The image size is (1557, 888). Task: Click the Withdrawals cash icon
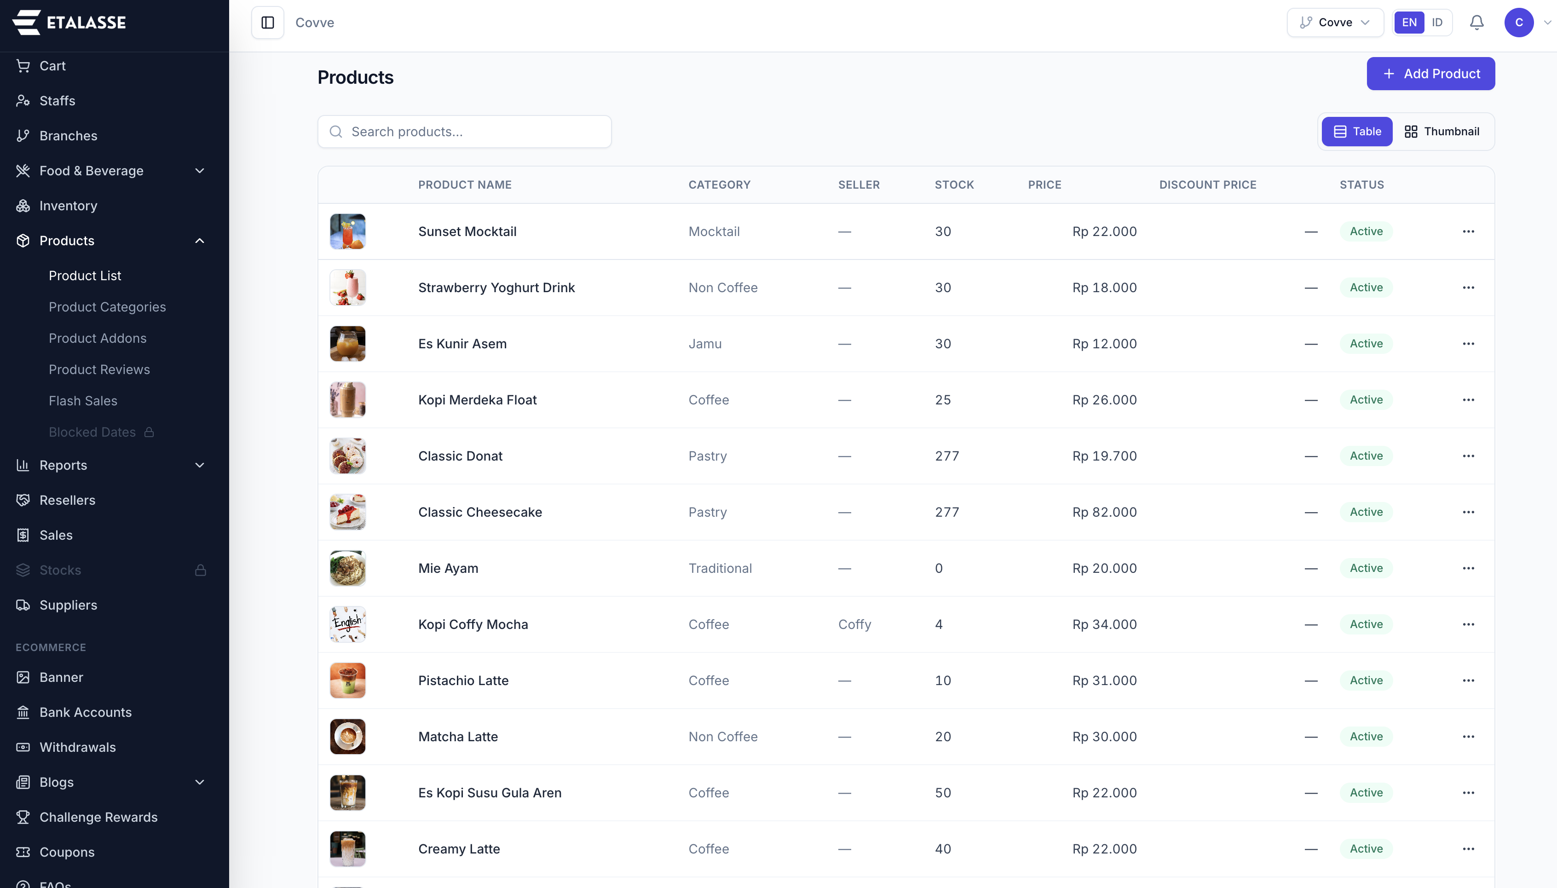[x=23, y=747]
